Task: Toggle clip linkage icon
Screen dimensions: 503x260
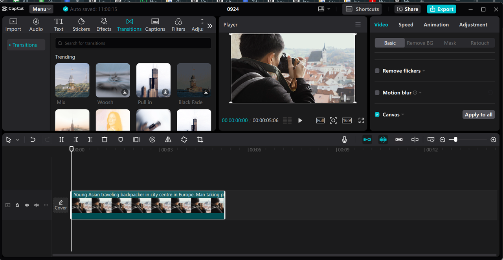Action: coord(399,140)
